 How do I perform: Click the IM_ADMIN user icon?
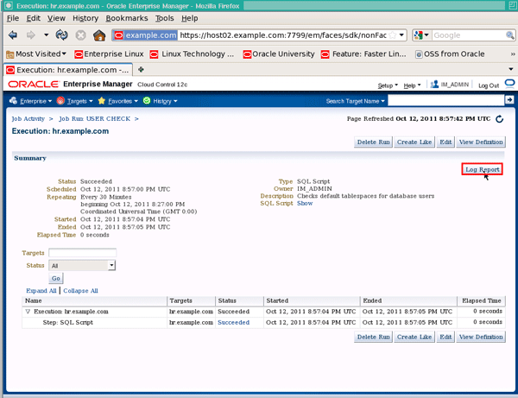click(434, 85)
